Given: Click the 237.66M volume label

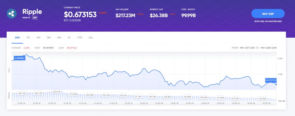Looking at the screenshot, I should tap(220, 98).
